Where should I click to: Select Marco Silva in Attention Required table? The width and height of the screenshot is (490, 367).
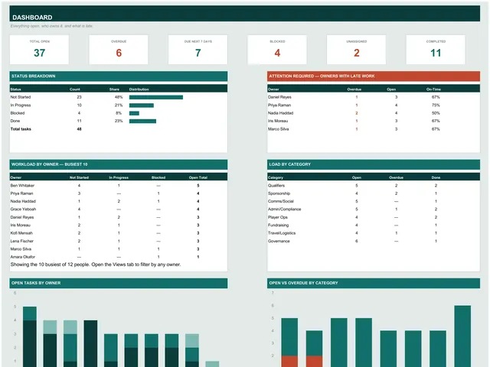click(x=279, y=129)
